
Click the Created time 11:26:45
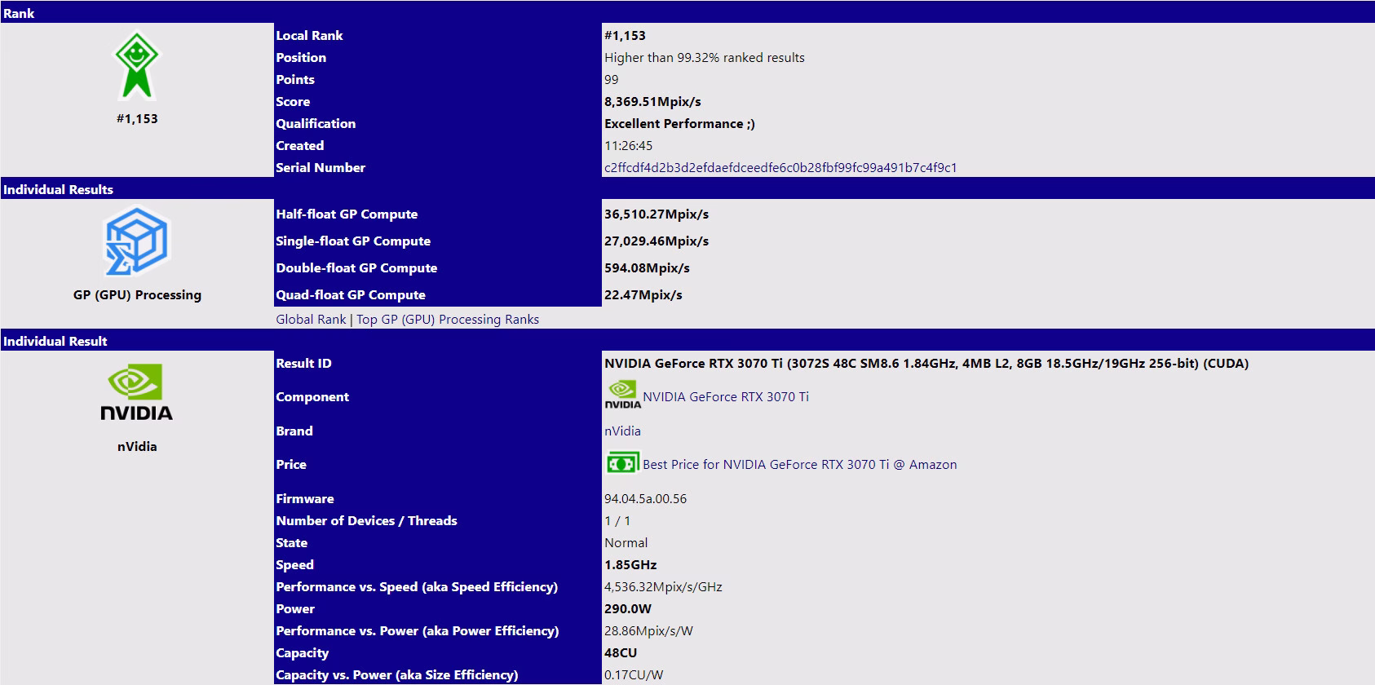628,145
